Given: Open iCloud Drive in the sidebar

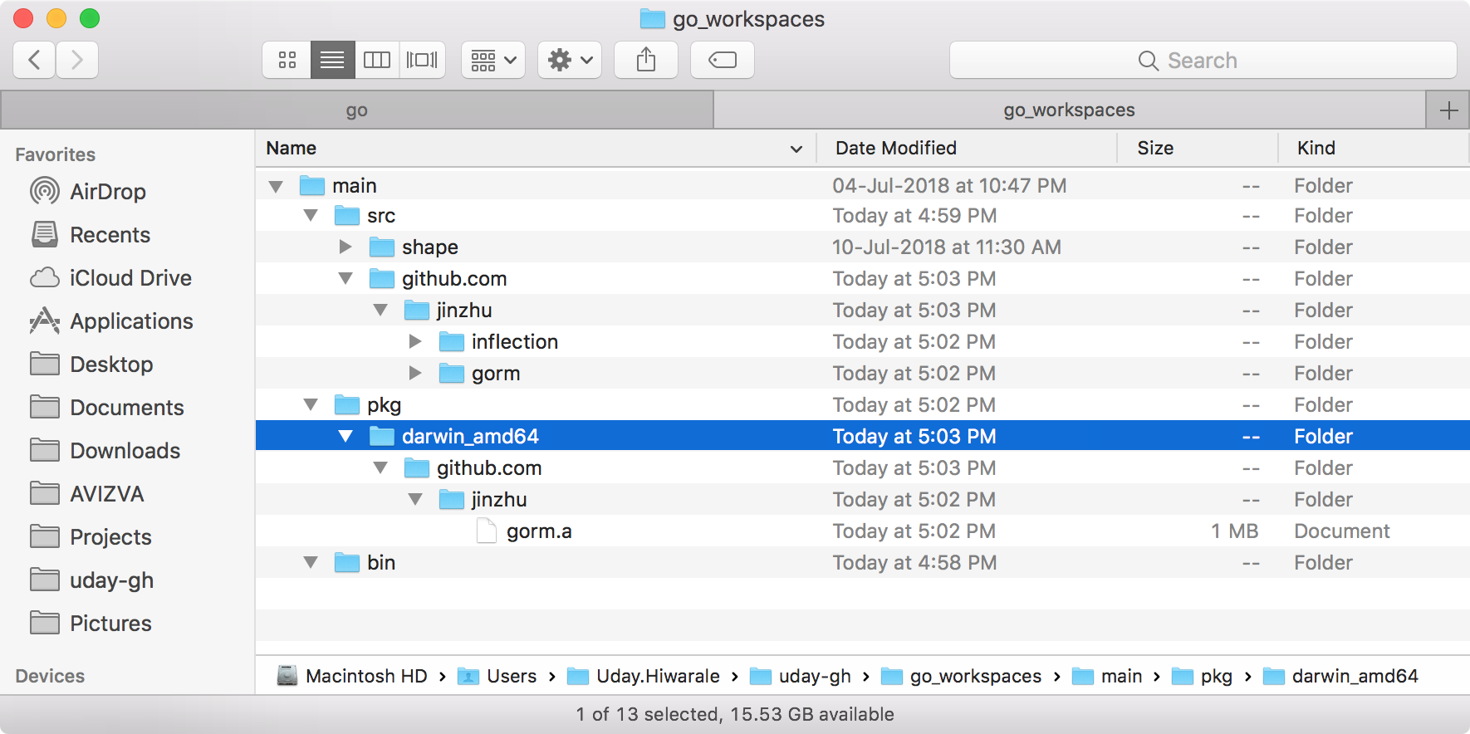Looking at the screenshot, I should click(x=110, y=278).
